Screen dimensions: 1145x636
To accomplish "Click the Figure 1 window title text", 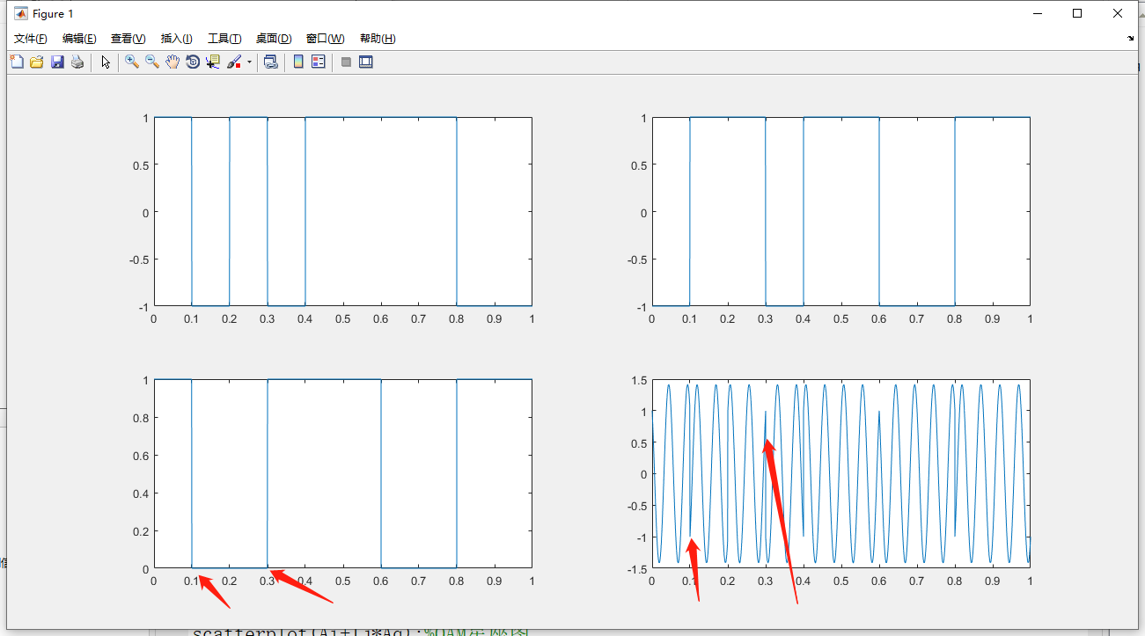I will point(53,14).
